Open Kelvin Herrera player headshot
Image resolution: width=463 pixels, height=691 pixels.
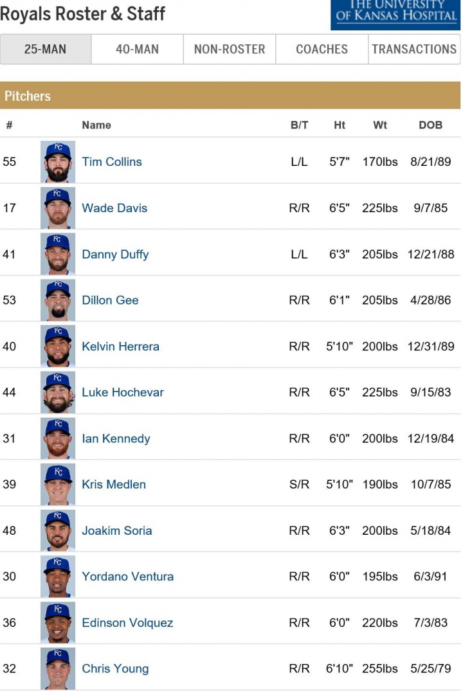(x=58, y=346)
